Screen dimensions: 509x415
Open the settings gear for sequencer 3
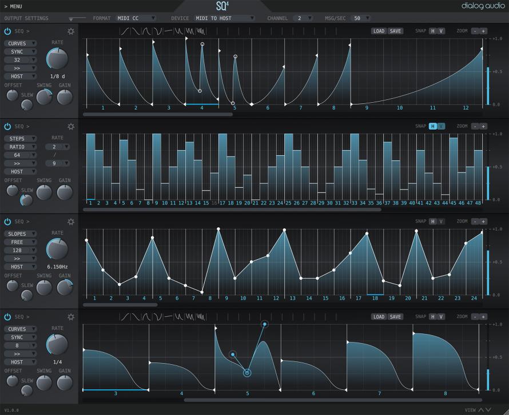click(71, 222)
